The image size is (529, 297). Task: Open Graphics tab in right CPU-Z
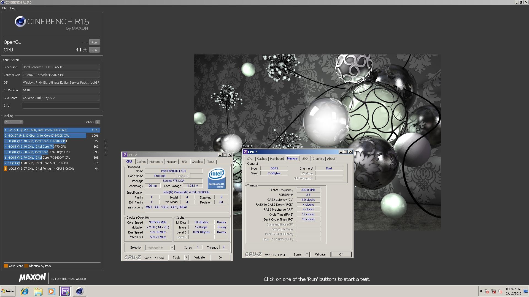(318, 159)
